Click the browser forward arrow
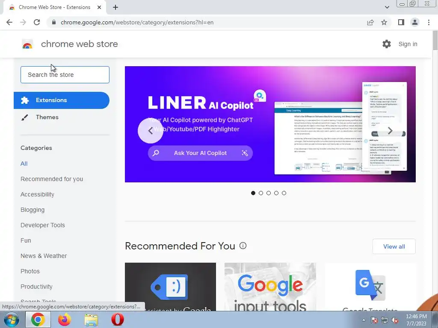438x328 pixels. tap(23, 22)
